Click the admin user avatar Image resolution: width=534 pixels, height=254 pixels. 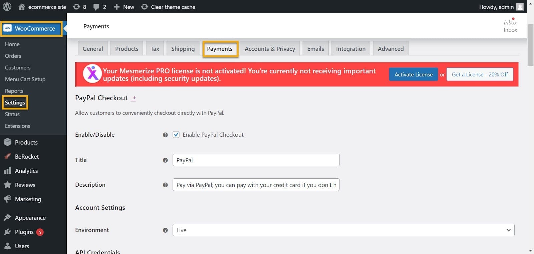[x=520, y=7]
